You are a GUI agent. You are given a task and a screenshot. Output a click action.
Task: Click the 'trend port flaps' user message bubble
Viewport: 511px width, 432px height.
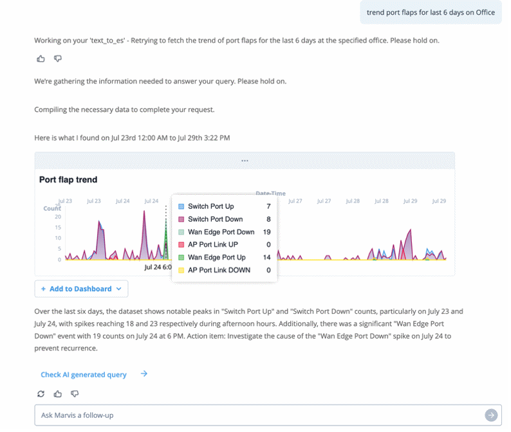coord(431,12)
